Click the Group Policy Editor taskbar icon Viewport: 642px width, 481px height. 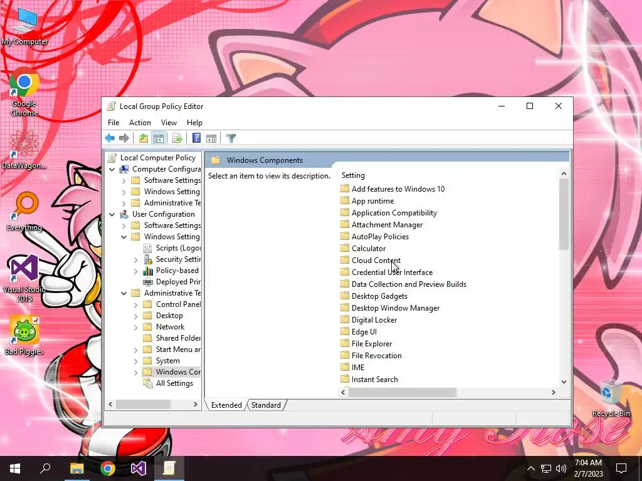point(169,468)
